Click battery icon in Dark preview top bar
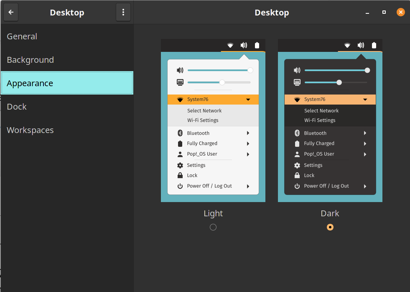 point(374,45)
